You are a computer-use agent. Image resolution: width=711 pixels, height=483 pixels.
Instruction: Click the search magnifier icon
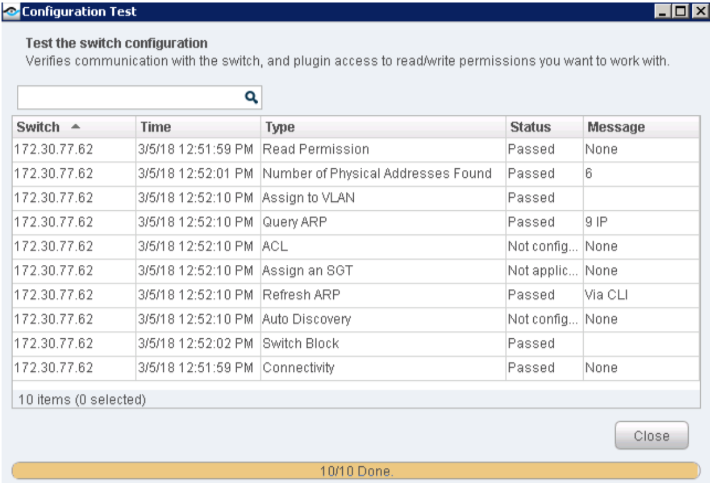click(x=253, y=97)
